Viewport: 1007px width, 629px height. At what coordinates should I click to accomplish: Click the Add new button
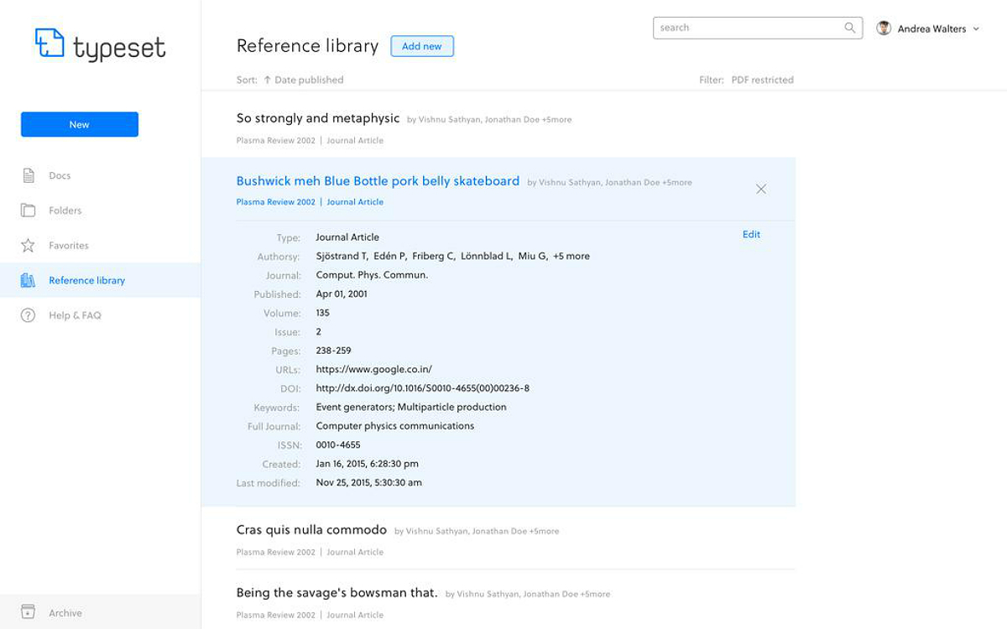point(422,46)
